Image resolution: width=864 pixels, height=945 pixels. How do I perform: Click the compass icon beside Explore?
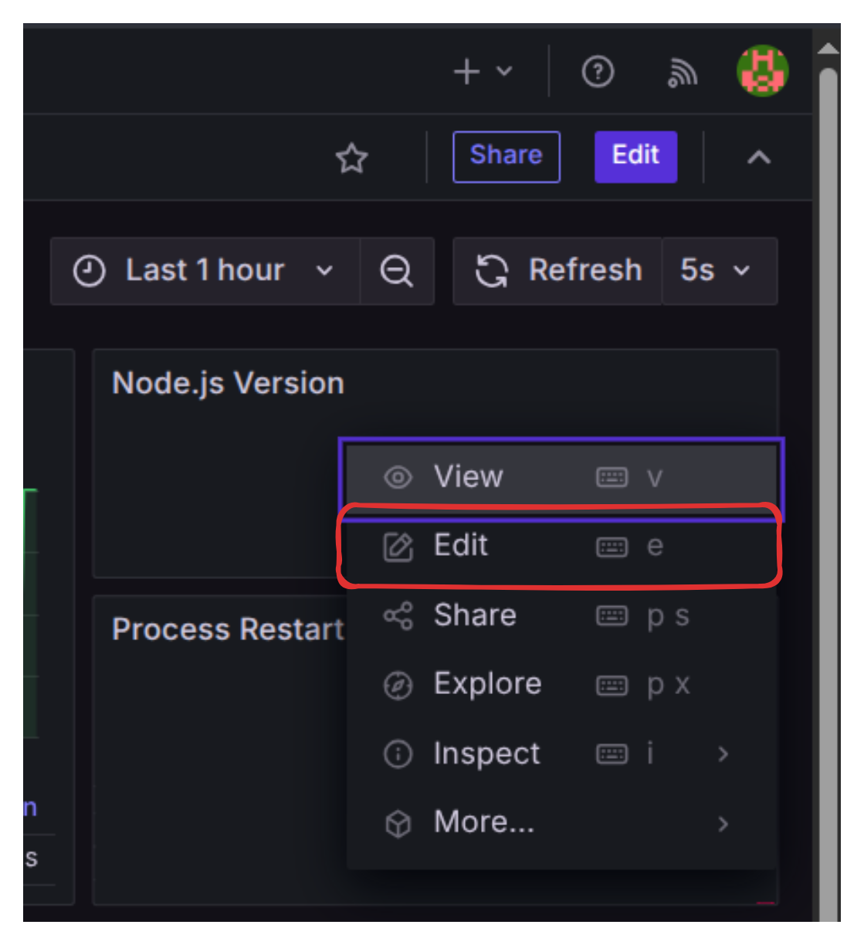[396, 684]
